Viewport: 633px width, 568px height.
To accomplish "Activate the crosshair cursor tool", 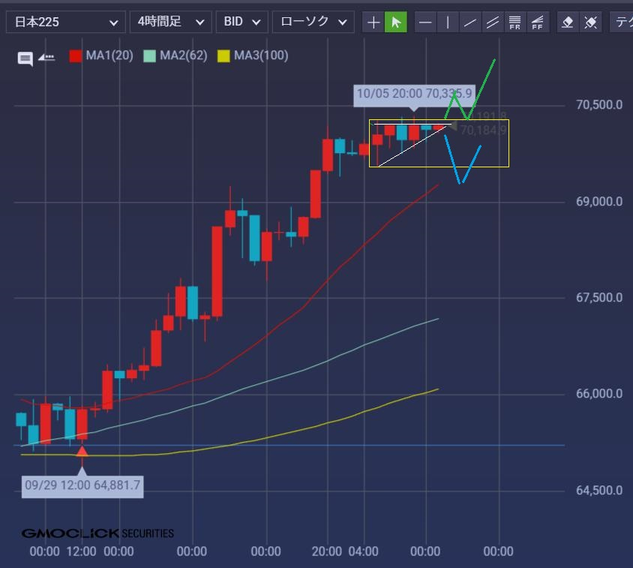I will 373,22.
